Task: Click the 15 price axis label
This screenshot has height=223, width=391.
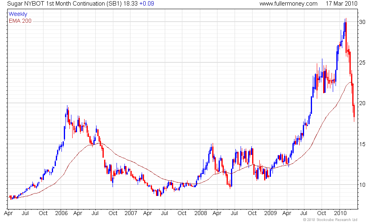Action: tap(362, 144)
